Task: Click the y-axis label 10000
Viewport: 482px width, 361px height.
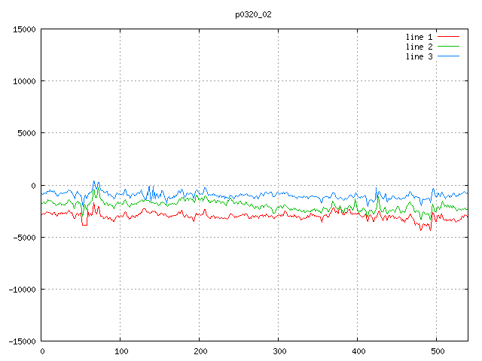Action: click(24, 81)
